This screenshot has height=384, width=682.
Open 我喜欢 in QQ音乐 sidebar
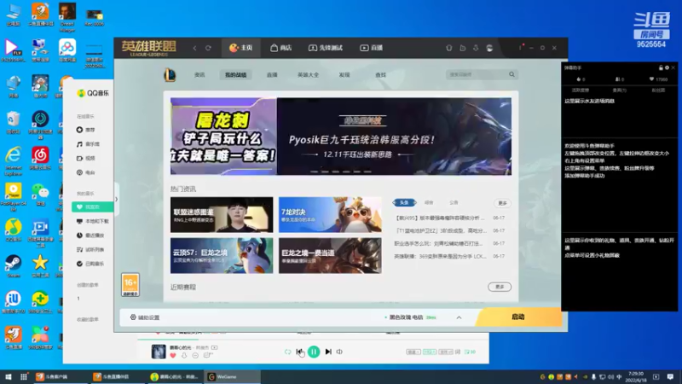(x=93, y=207)
